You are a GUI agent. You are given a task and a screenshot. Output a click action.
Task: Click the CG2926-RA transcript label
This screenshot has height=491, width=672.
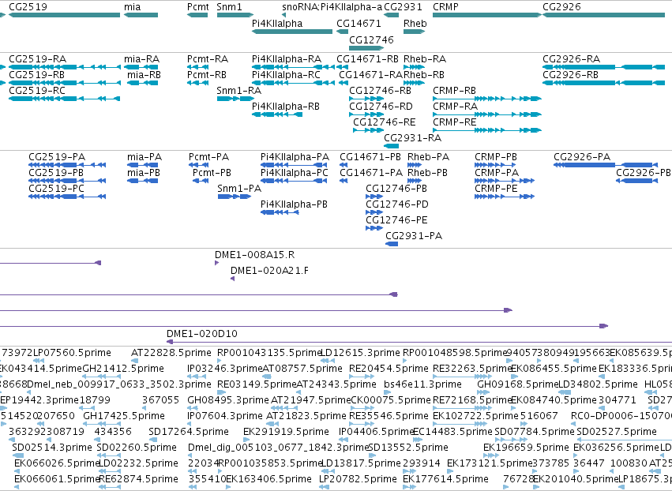coord(571,58)
